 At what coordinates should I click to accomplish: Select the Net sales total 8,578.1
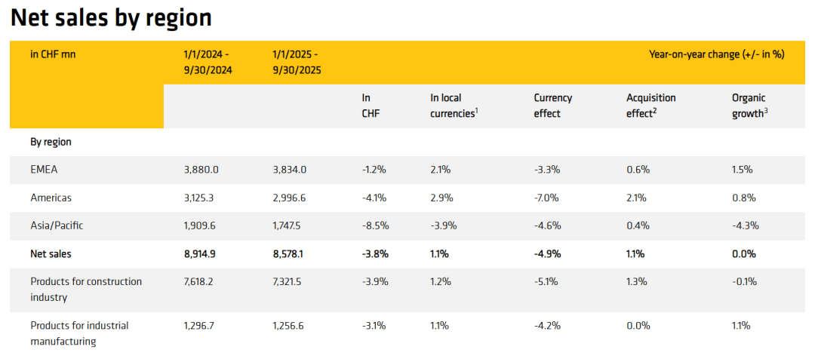pyautogui.click(x=291, y=254)
